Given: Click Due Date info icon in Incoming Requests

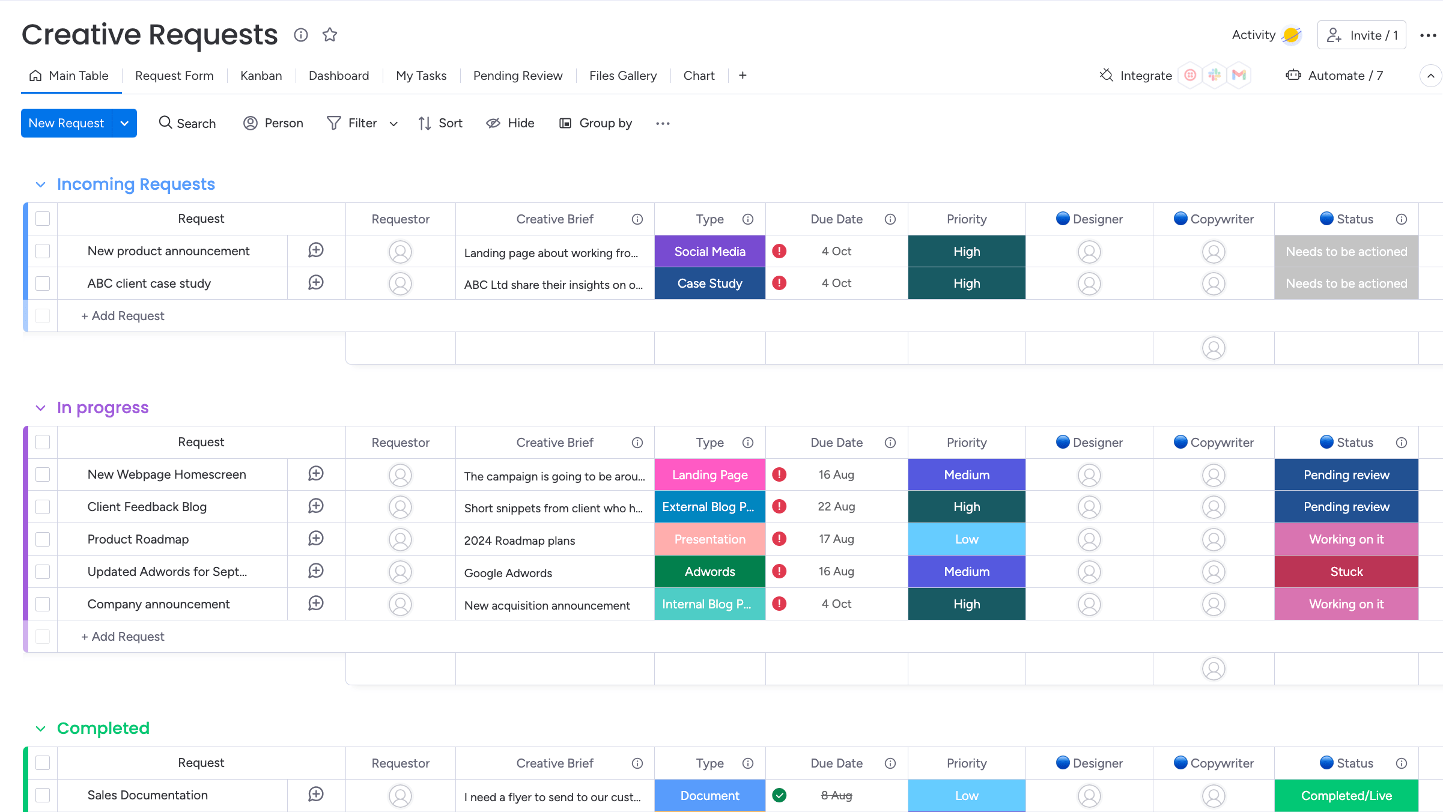Looking at the screenshot, I should [890, 219].
